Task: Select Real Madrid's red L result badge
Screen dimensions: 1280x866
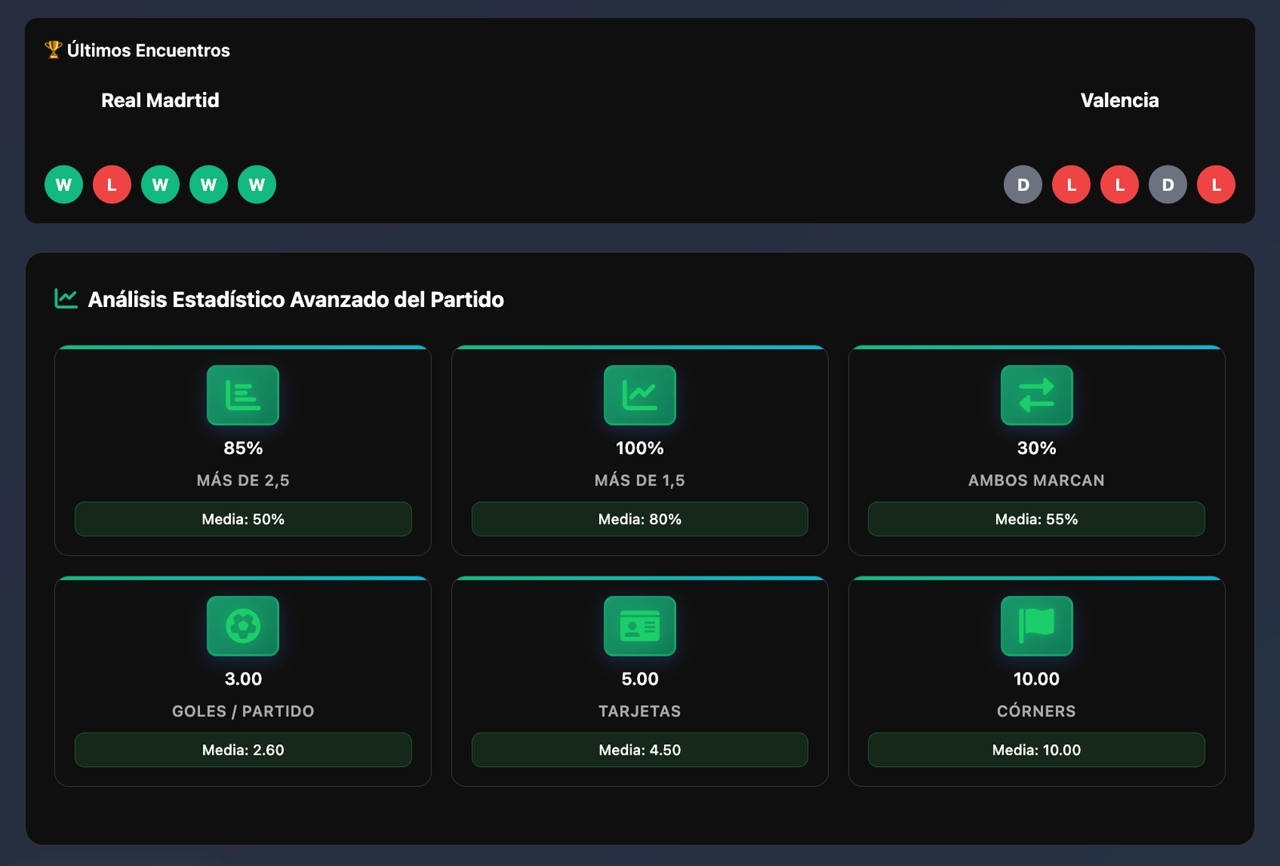Action: [112, 185]
